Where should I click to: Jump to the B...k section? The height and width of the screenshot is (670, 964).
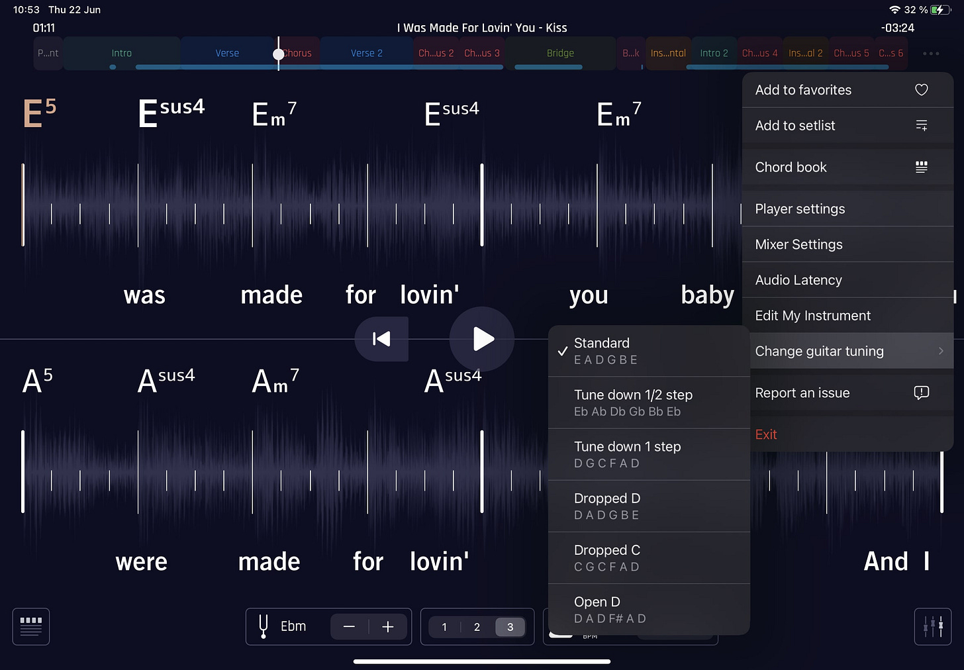630,53
